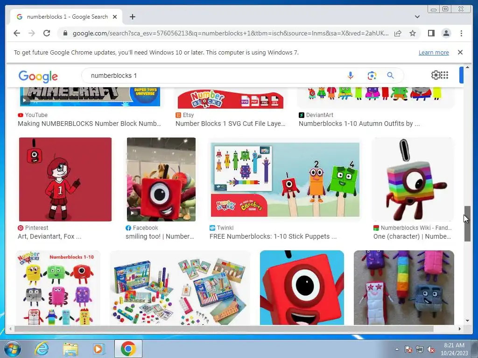This screenshot has height=358, width=478.
Task: Open the Numberblocks 1-10 plush toys image
Action: click(x=58, y=287)
